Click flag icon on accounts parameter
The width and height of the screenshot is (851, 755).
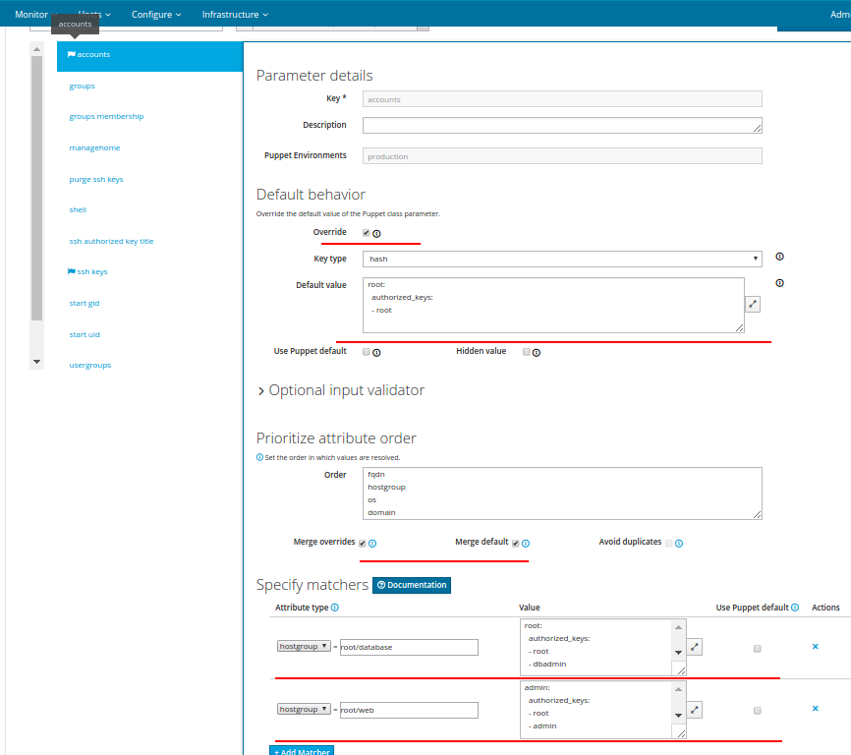click(x=71, y=54)
